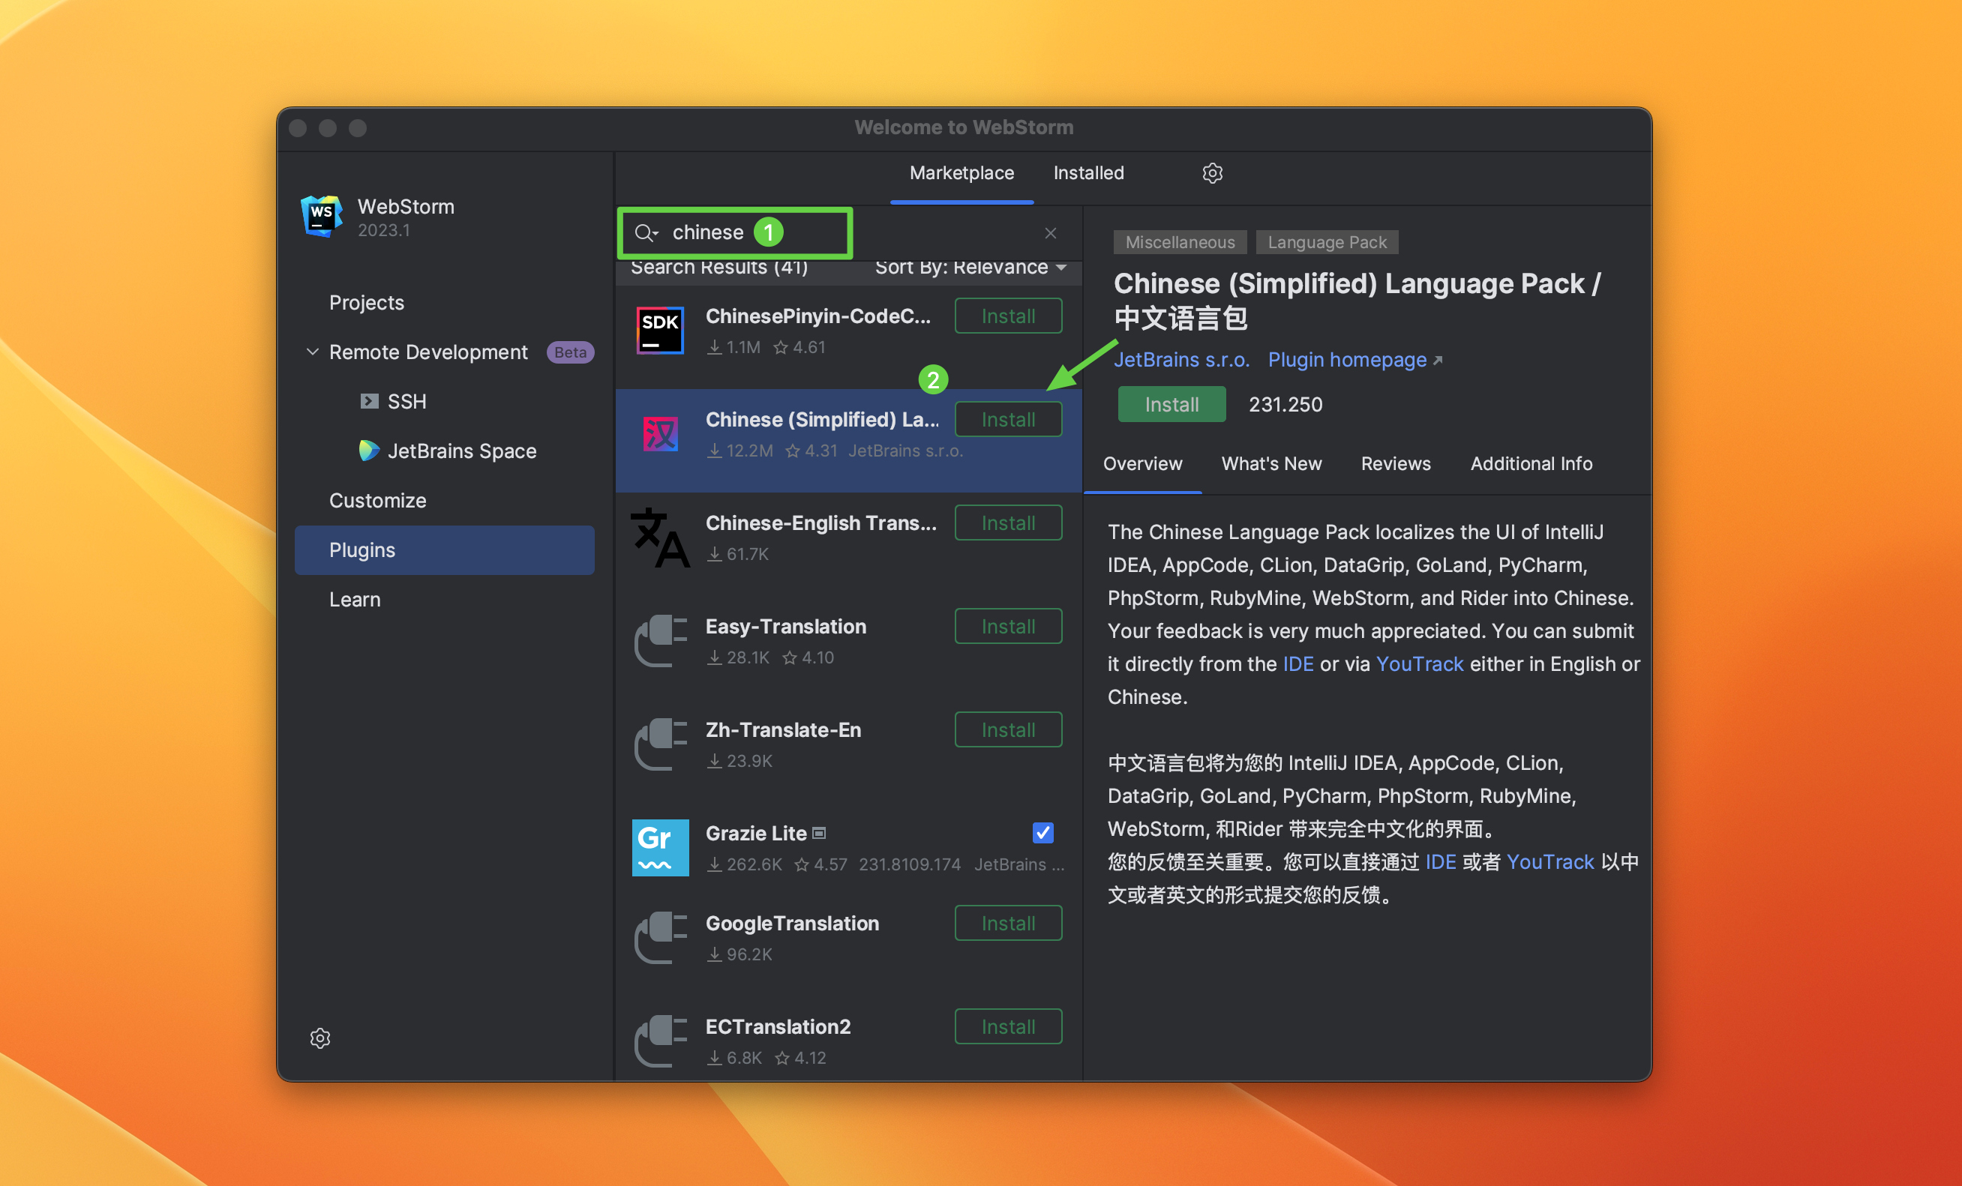The width and height of the screenshot is (1962, 1186).
Task: Open the YouTrack link in Chinese description
Action: coord(1549,862)
